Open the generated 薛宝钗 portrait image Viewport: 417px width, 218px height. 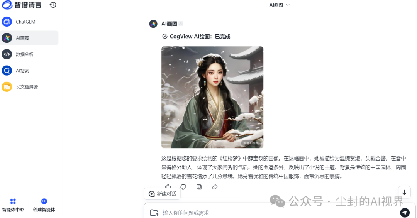(x=212, y=97)
